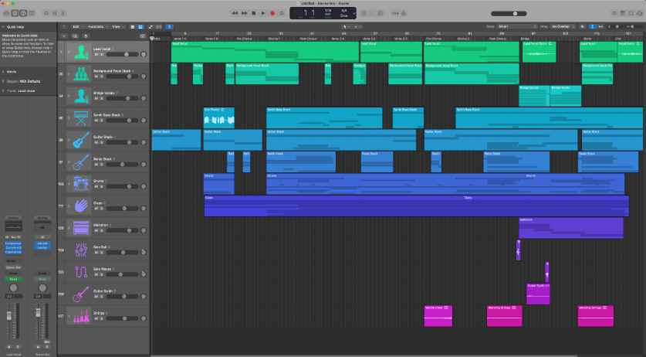Click the Rewind button in transport

click(235, 13)
